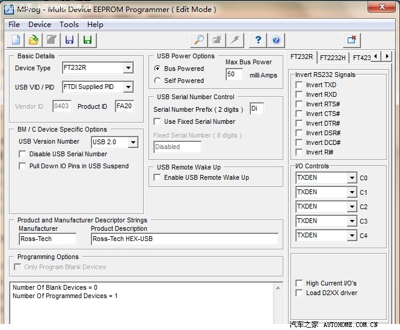400x330 pixels.
Task: Select the Self Powered radio button
Action: pyautogui.click(x=158, y=81)
